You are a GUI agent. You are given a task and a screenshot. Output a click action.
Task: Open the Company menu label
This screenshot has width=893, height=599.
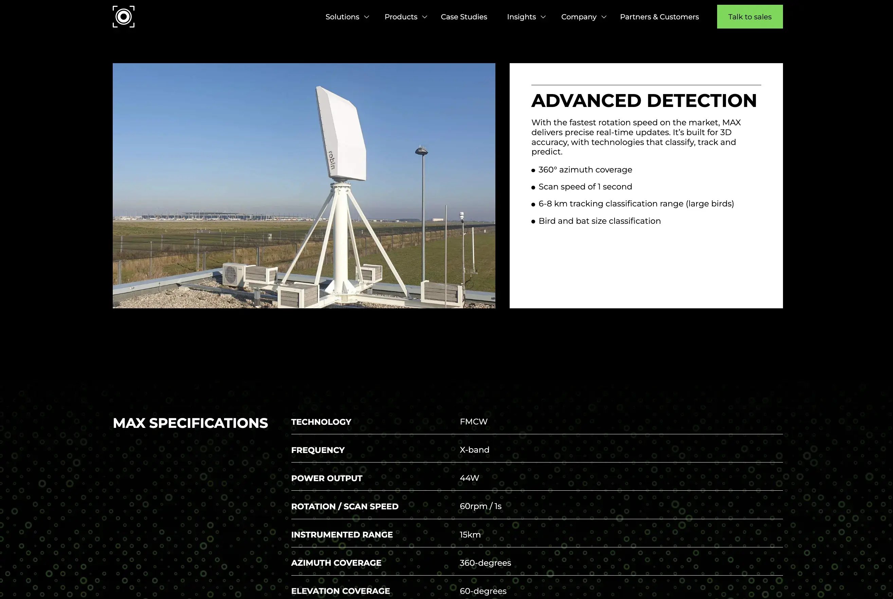[578, 17]
